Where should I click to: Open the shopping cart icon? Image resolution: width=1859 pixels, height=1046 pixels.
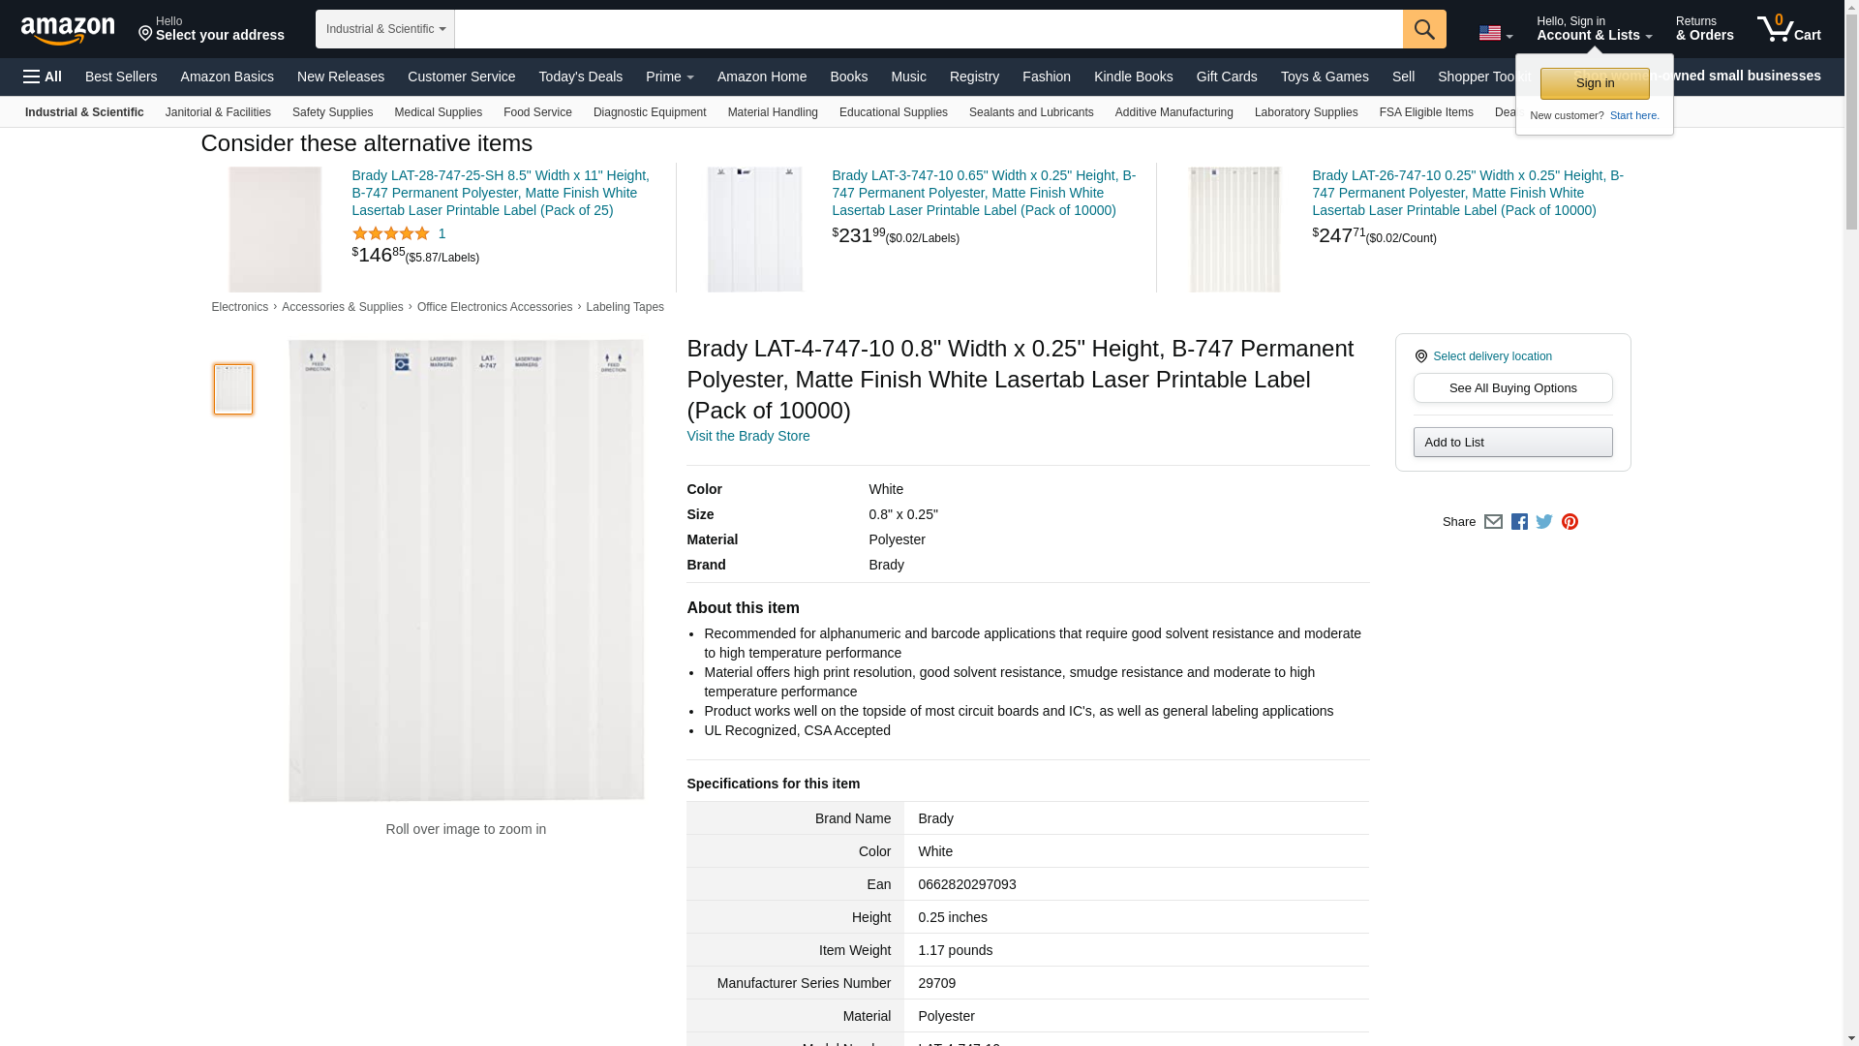click(1787, 29)
